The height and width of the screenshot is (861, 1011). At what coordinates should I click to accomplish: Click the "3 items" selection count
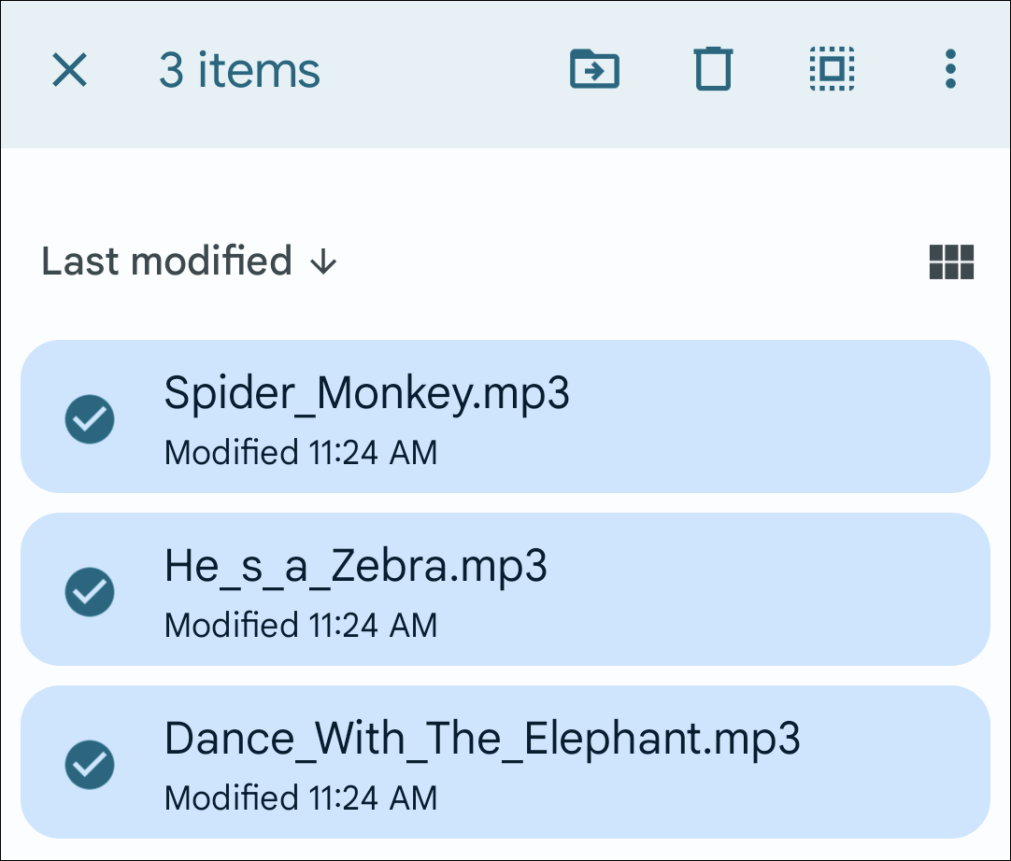(239, 71)
